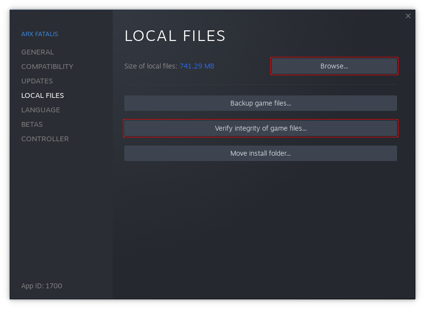Switch to the Compatibility tab
This screenshot has width=425, height=309.
click(x=47, y=67)
